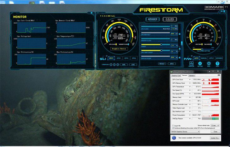Click LOAD next to the profiles
Viewport: 230px width, 147px height.
tap(133, 65)
